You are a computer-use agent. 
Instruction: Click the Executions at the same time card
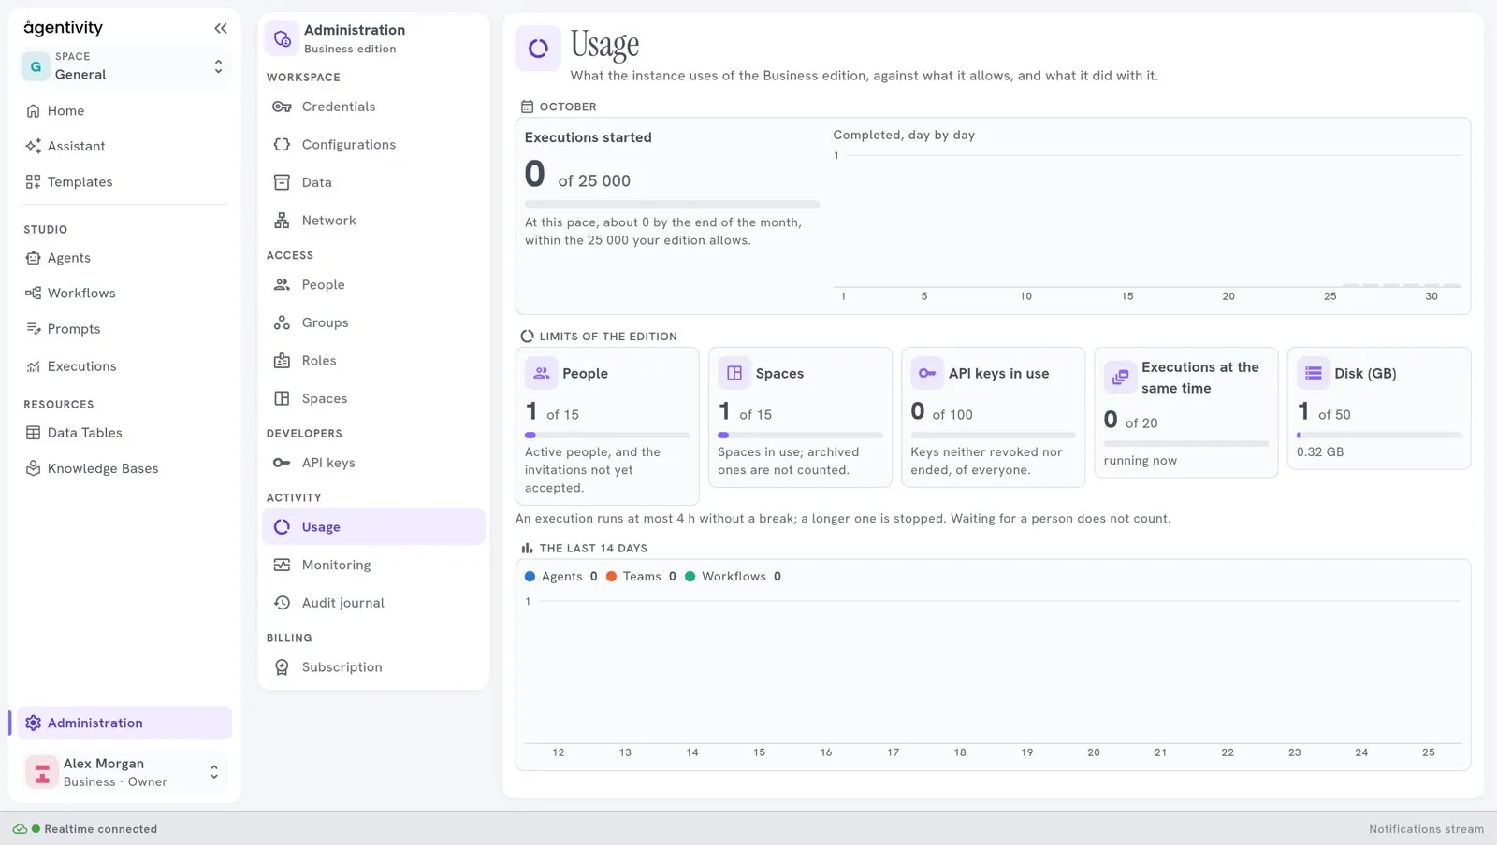1185,412
